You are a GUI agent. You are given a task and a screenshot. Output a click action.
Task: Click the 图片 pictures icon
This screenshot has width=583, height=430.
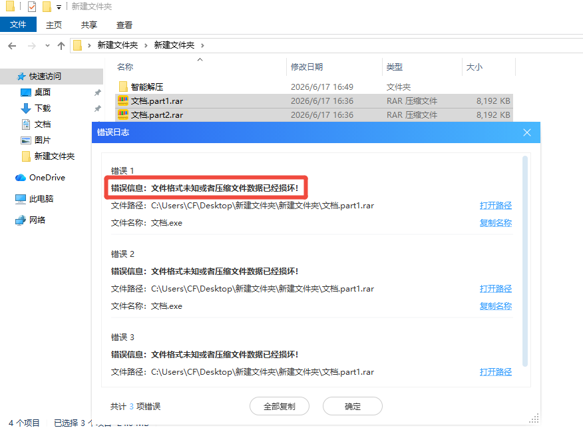point(26,140)
